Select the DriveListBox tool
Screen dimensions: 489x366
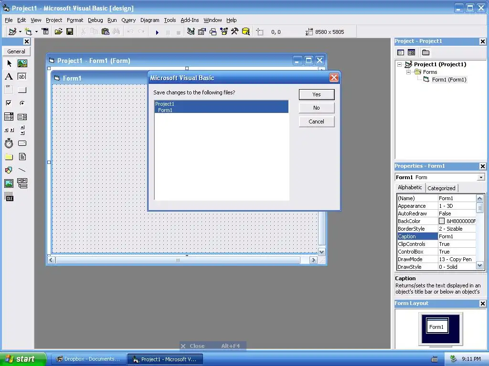pos(22,143)
